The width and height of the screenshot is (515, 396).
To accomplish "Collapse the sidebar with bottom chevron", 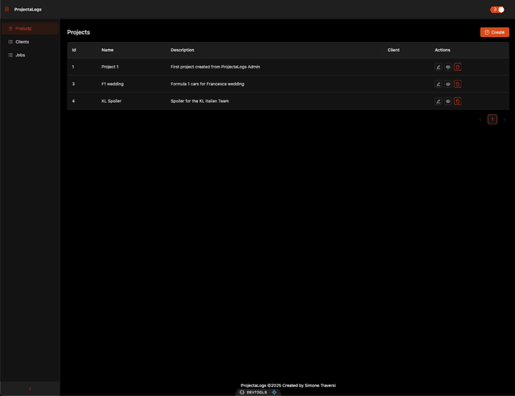I will pos(30,389).
